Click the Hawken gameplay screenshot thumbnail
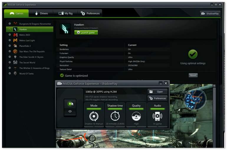Viewport: 227px width, 150px height. click(x=191, y=116)
